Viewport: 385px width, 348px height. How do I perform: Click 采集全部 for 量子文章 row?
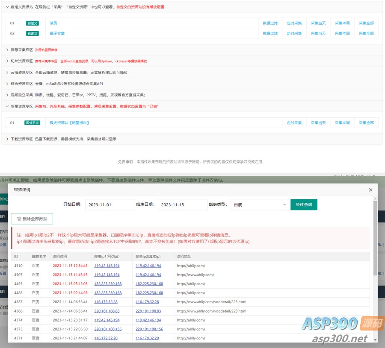[366, 33]
